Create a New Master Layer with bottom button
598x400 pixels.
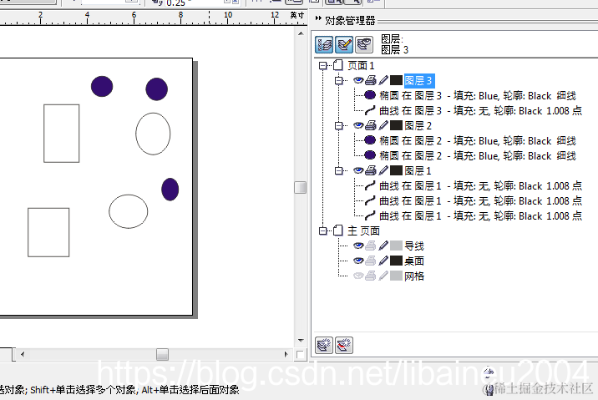(344, 345)
